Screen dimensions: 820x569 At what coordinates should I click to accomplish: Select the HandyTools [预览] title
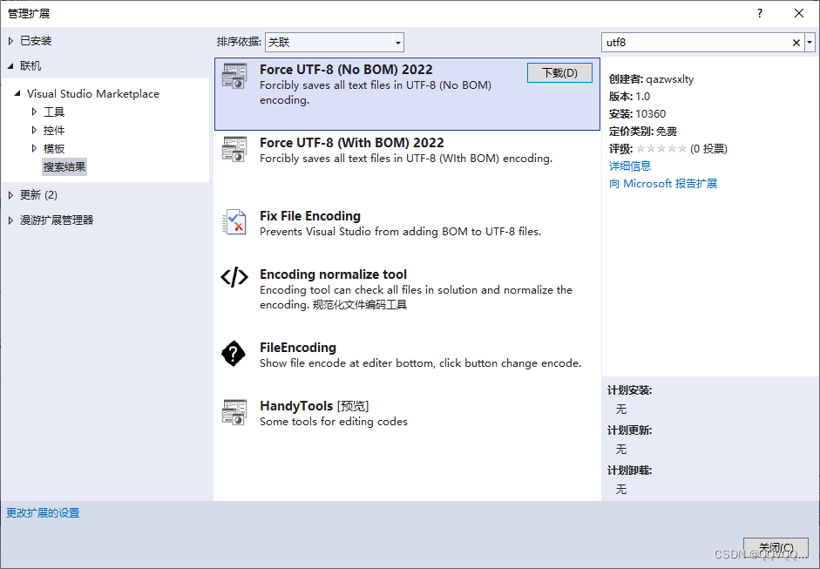coord(315,406)
